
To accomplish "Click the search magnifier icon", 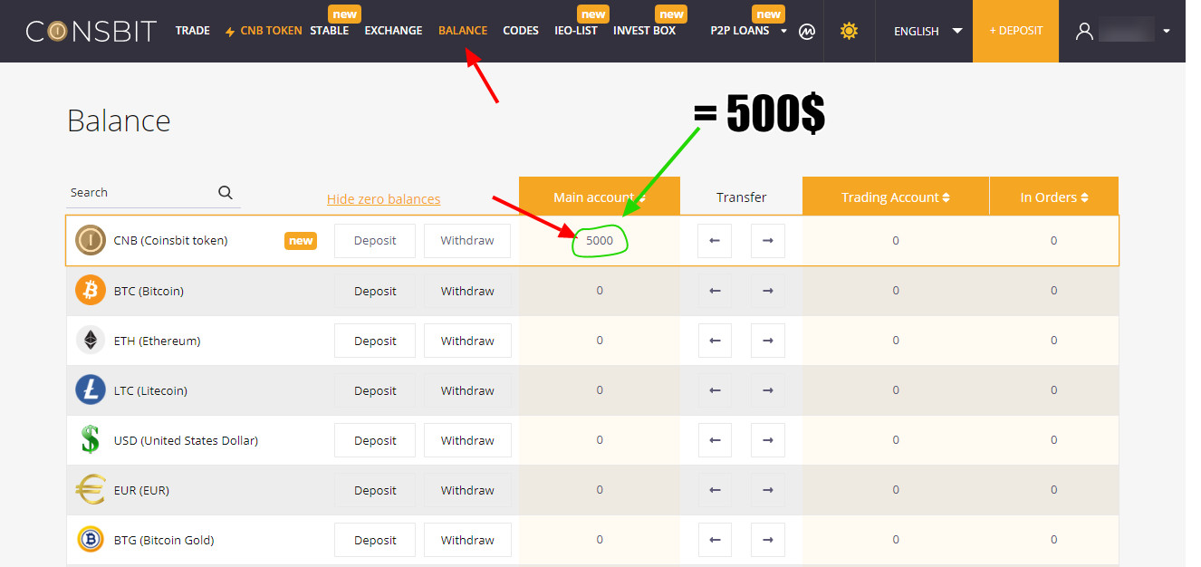I will [x=226, y=192].
